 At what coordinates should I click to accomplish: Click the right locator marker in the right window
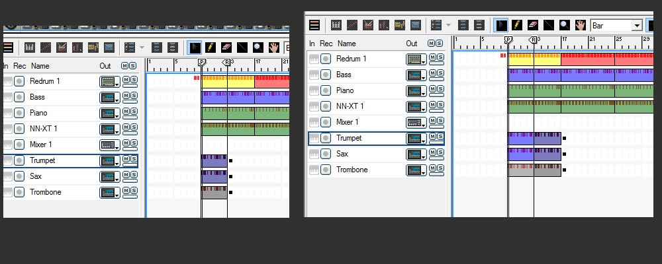(533, 40)
